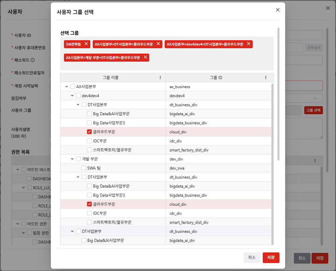The height and width of the screenshot is (271, 336).
Task: Click 중복검사 button in 사용자 window
Action: 314,48
